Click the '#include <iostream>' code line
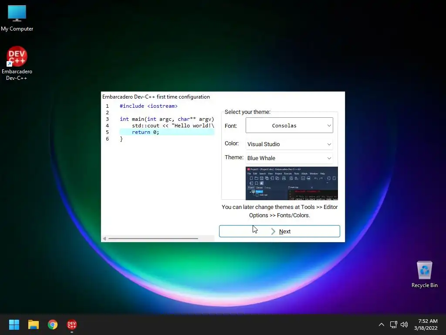This screenshot has width=446, height=335. pyautogui.click(x=149, y=106)
